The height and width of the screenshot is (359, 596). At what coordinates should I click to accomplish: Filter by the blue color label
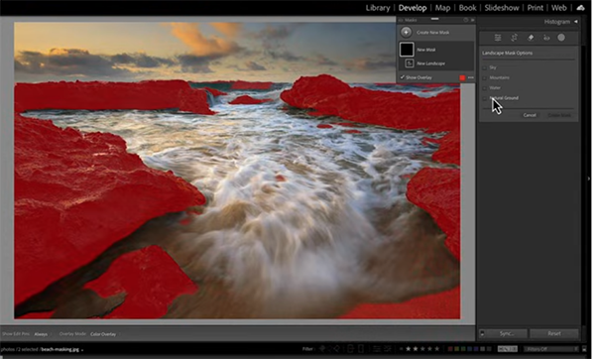pyautogui.click(x=470, y=349)
